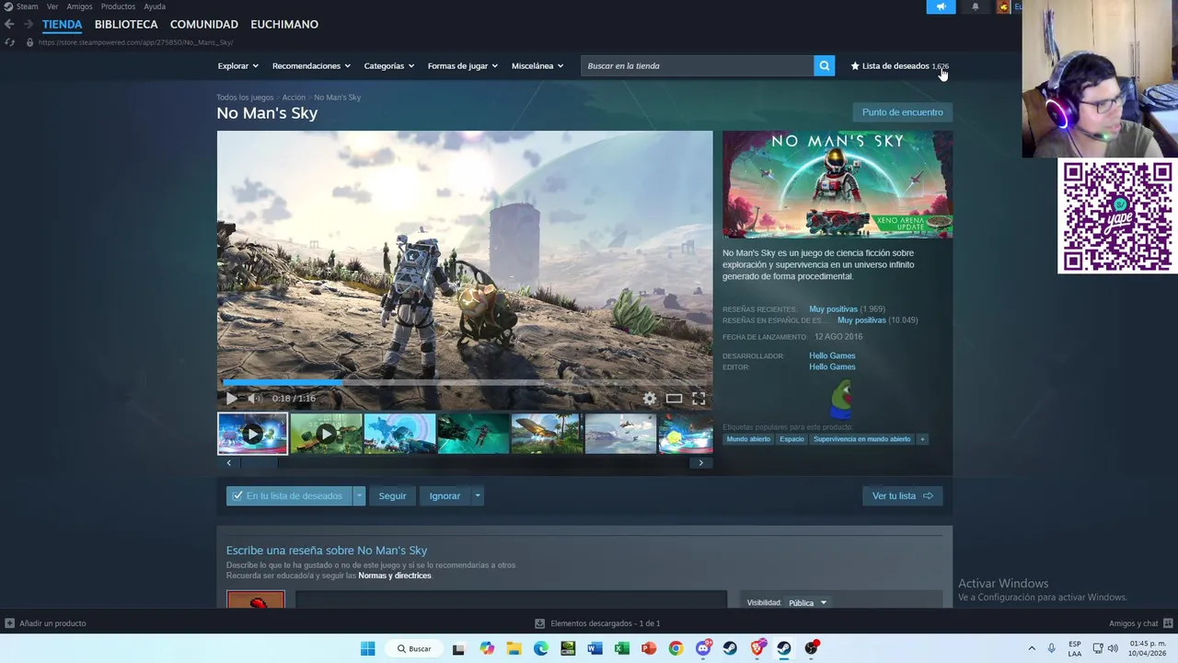Click the Ignorar button

tap(445, 495)
